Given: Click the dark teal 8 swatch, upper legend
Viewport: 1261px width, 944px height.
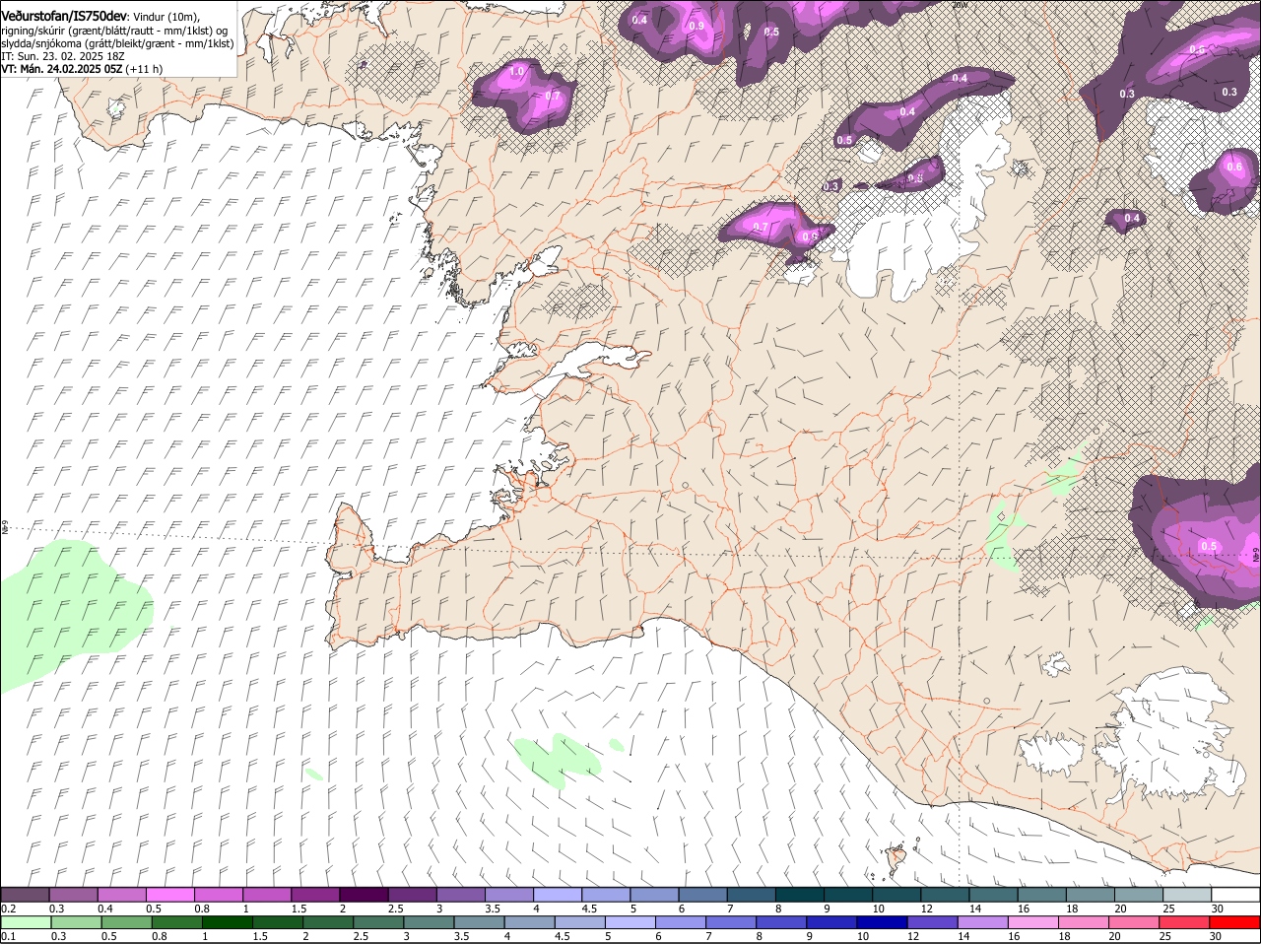Looking at the screenshot, I should coord(801,895).
